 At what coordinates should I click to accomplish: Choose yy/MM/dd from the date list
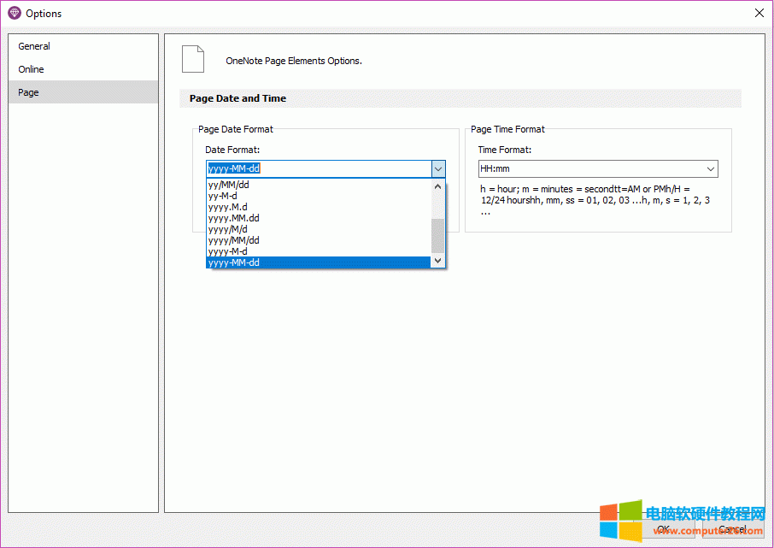(229, 185)
